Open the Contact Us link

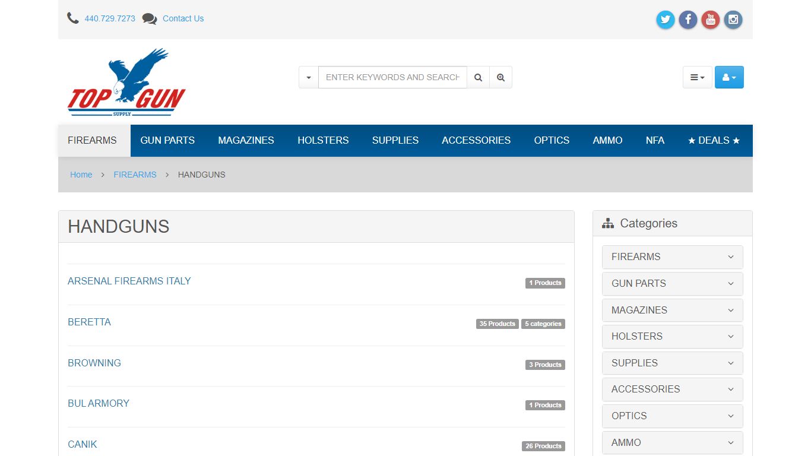point(183,18)
